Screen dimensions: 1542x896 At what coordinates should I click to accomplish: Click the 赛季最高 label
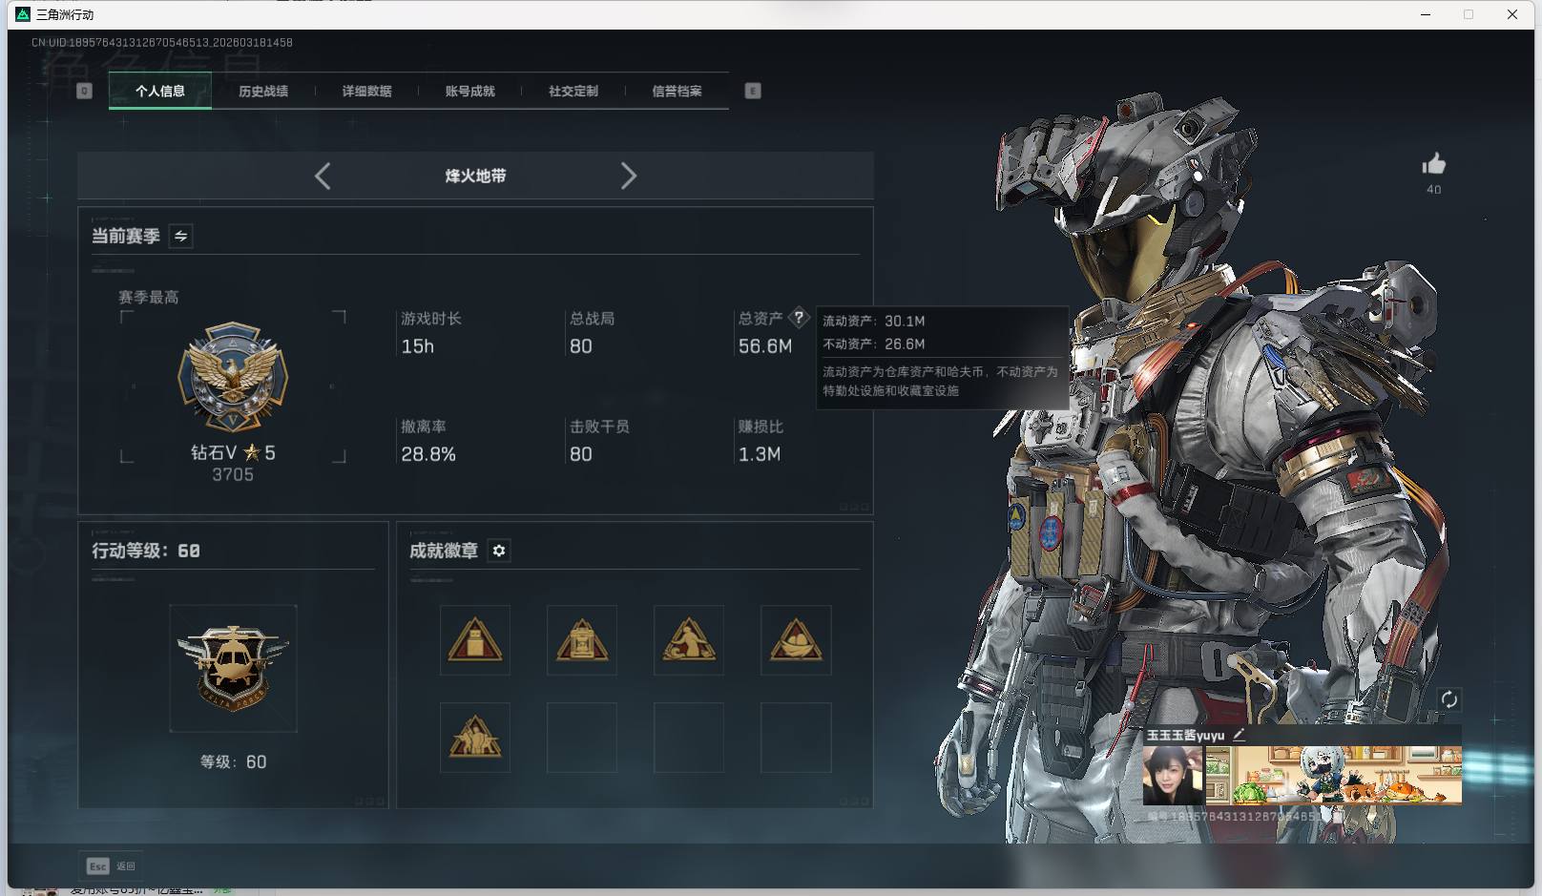pos(149,298)
